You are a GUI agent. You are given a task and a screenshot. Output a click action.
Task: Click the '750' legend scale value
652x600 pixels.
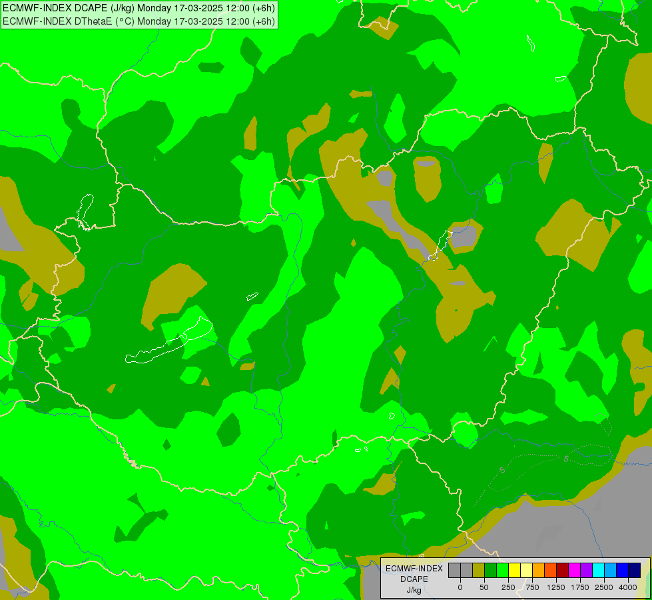click(532, 587)
